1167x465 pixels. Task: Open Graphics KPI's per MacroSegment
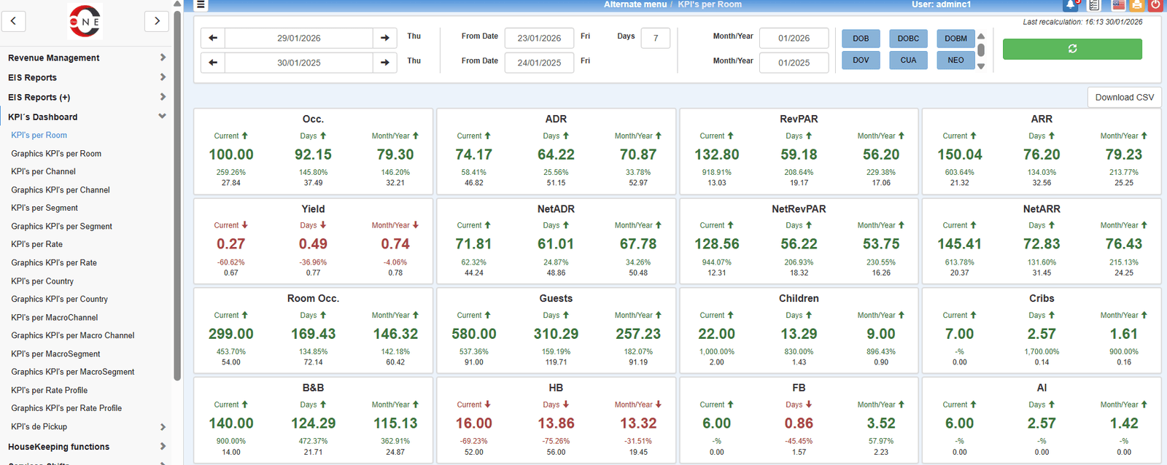73,372
